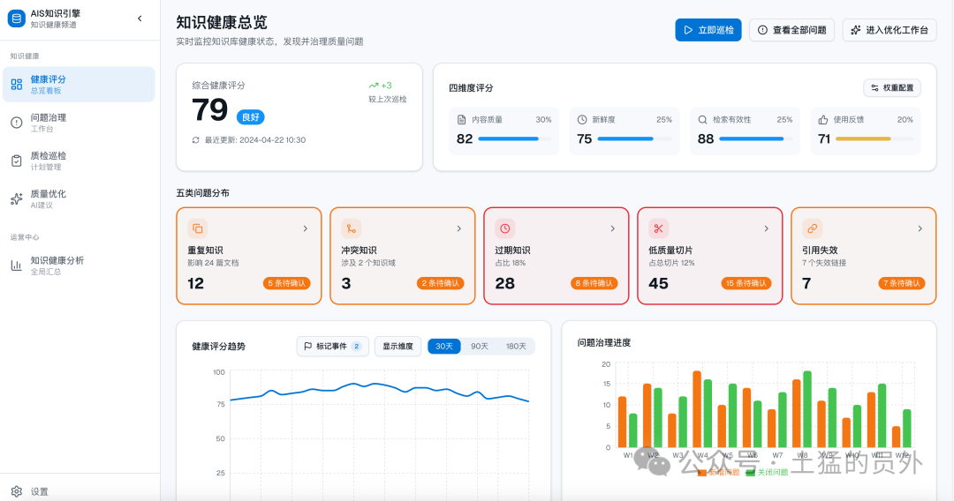Click the 7 条待确认 badge on 引用失效
This screenshot has width=954, height=501.
[x=902, y=283]
